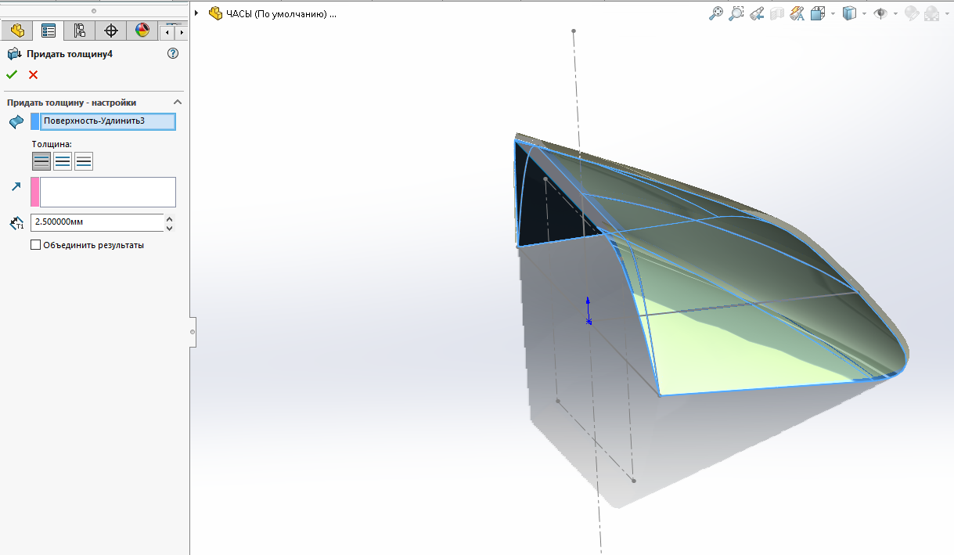Expand the ЧАСЫ flyout feature tree

tap(196, 13)
